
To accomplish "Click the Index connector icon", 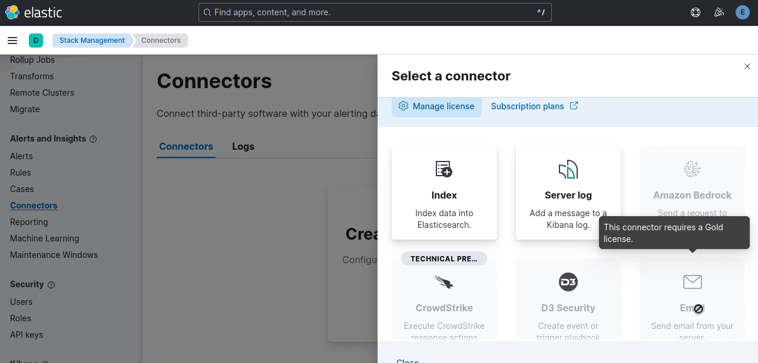I will [x=444, y=169].
